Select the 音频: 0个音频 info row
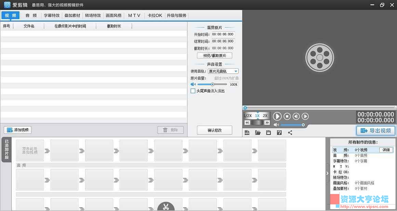The width and height of the screenshot is (397, 211). tap(363, 155)
